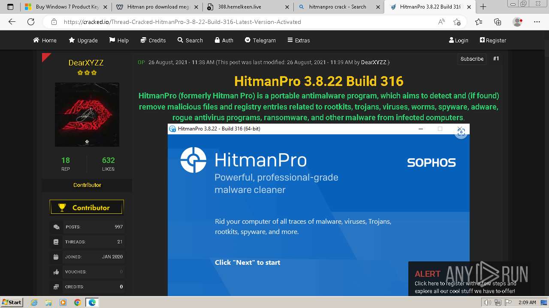Click the Register link
Image resolution: width=549 pixels, height=308 pixels.
point(493,40)
